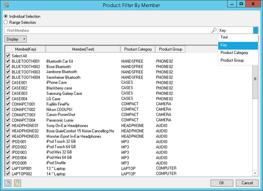Screen dimensions: 263x191
Task: Uncheck LAPTOP001 member checkbox
Action: point(8,168)
